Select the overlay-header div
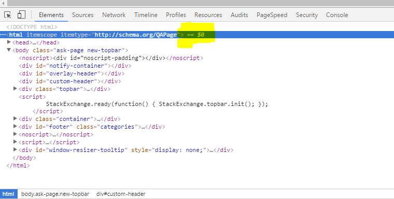Viewport: 394px width, 199px height. 72,73
